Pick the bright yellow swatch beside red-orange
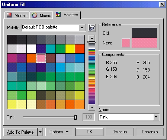Image resolution: width=167 pixels, height=140 pixels. (70, 49)
